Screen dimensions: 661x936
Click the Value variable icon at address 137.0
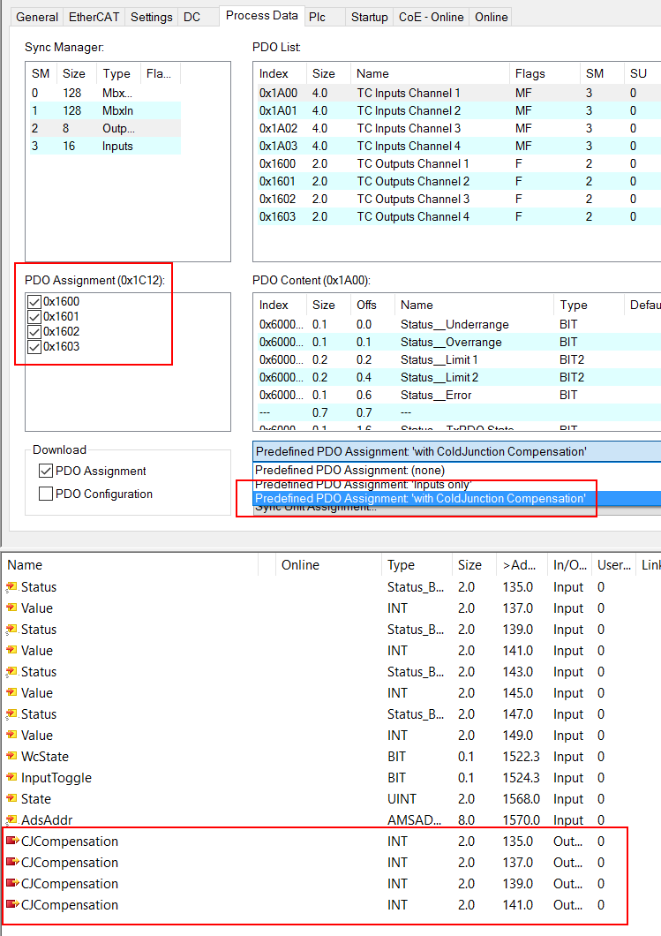click(x=11, y=608)
